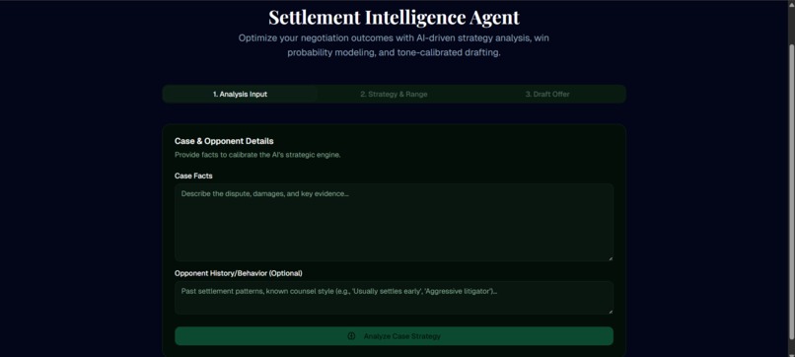Image resolution: width=795 pixels, height=357 pixels.
Task: Click the Opponent History field resize handle
Action: point(611,312)
